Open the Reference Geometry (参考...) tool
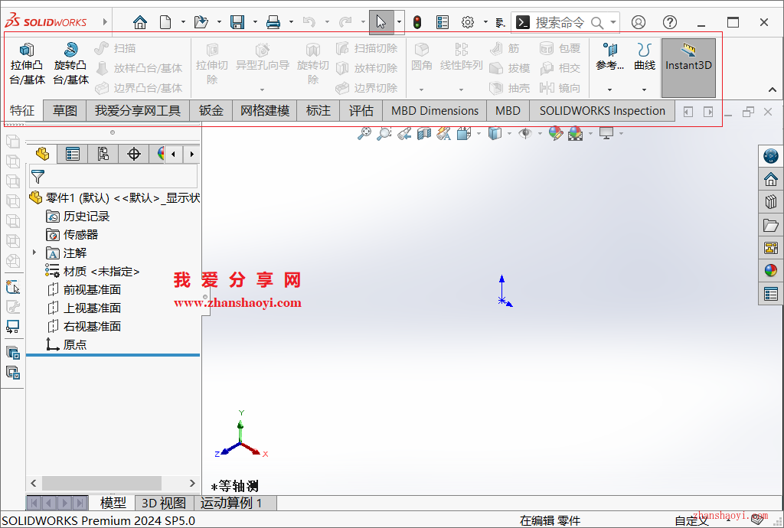This screenshot has width=784, height=528. (609, 57)
